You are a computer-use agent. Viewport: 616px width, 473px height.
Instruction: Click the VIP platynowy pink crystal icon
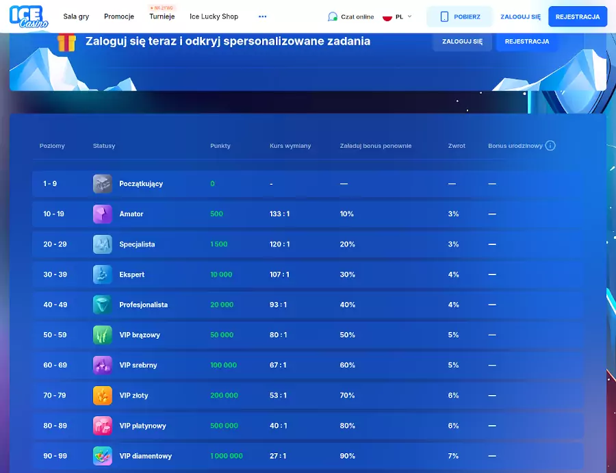point(102,426)
